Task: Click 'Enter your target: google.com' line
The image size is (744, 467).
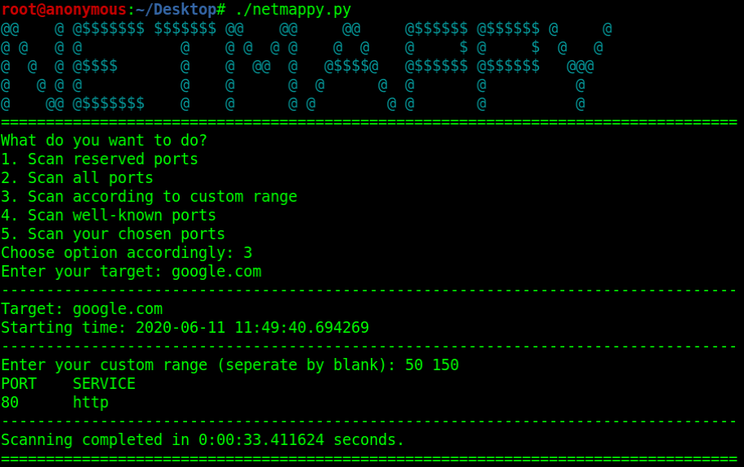Action: 131,272
